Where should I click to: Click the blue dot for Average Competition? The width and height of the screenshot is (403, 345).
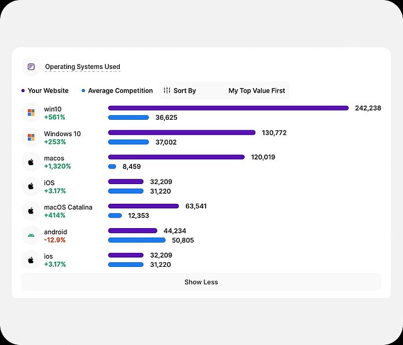click(83, 91)
